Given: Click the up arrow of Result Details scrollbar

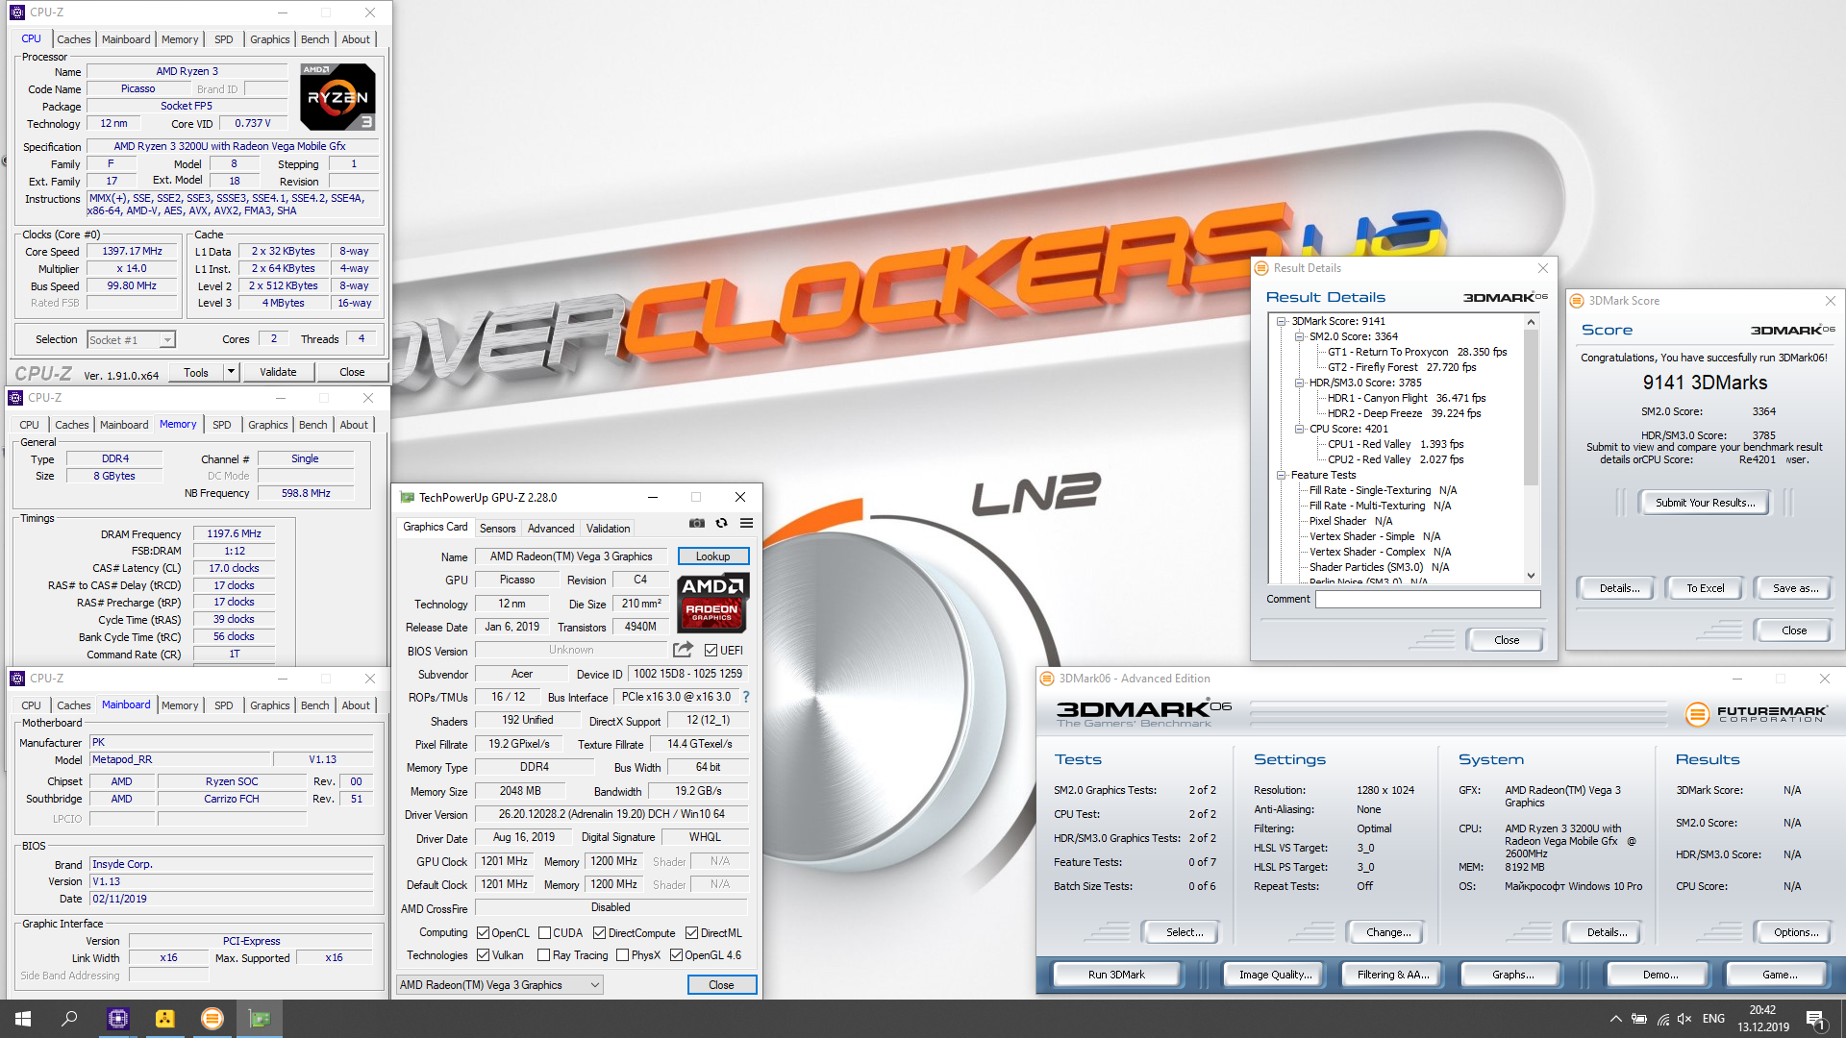Looking at the screenshot, I should (x=1532, y=322).
